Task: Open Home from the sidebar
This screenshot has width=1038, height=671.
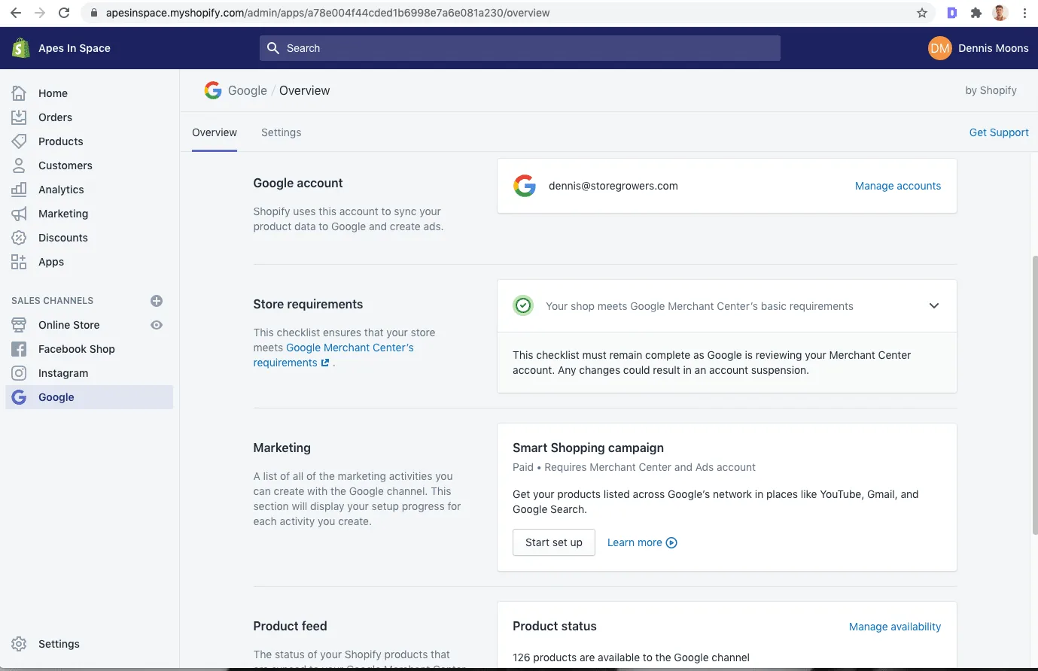Action: (53, 93)
